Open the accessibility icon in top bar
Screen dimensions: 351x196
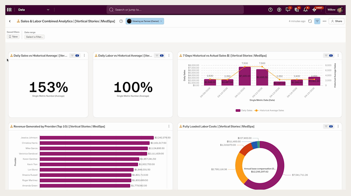point(279,10)
